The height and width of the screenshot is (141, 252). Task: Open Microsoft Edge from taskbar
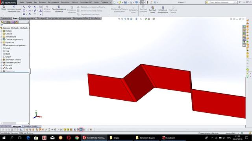coord(28,137)
